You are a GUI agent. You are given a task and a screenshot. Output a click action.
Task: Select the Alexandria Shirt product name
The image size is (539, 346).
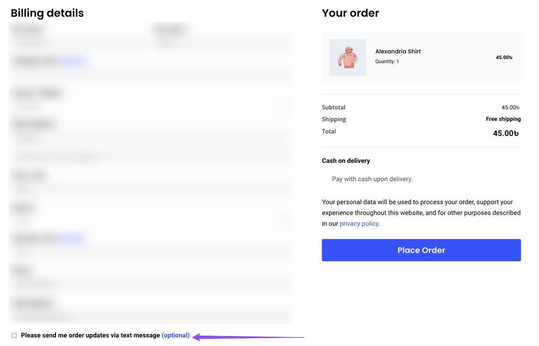click(398, 51)
